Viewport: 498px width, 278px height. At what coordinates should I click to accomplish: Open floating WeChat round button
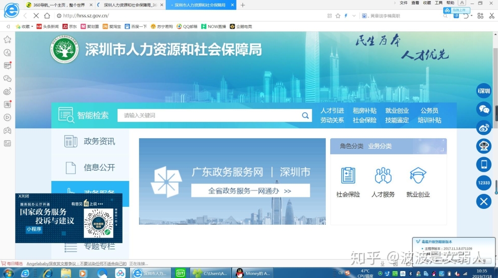pos(484,109)
